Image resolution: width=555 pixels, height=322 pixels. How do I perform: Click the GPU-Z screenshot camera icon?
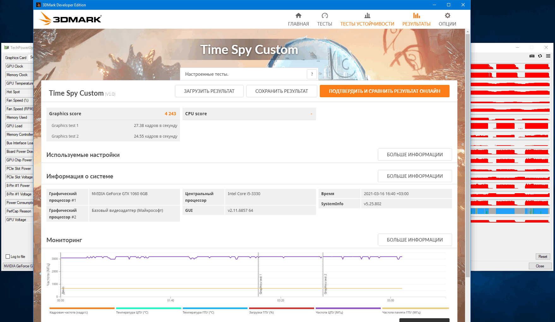(x=532, y=56)
